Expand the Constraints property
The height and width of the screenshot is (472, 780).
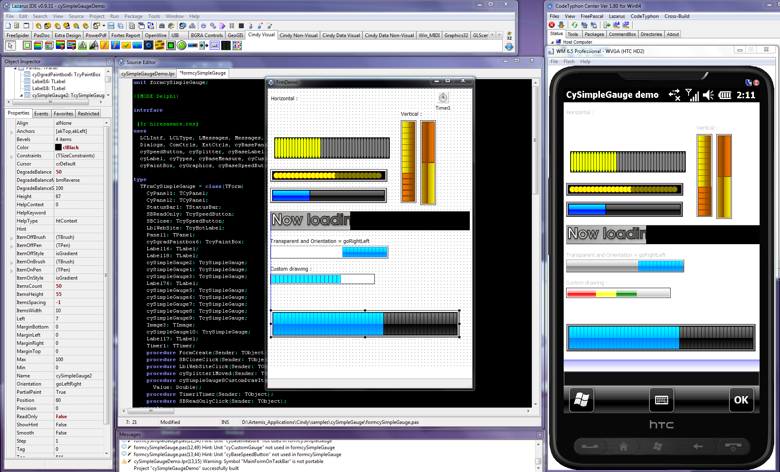point(11,157)
